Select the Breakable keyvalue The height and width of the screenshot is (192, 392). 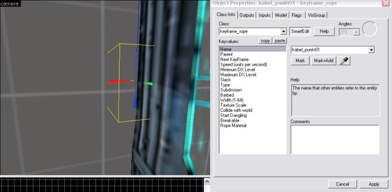pos(252,120)
